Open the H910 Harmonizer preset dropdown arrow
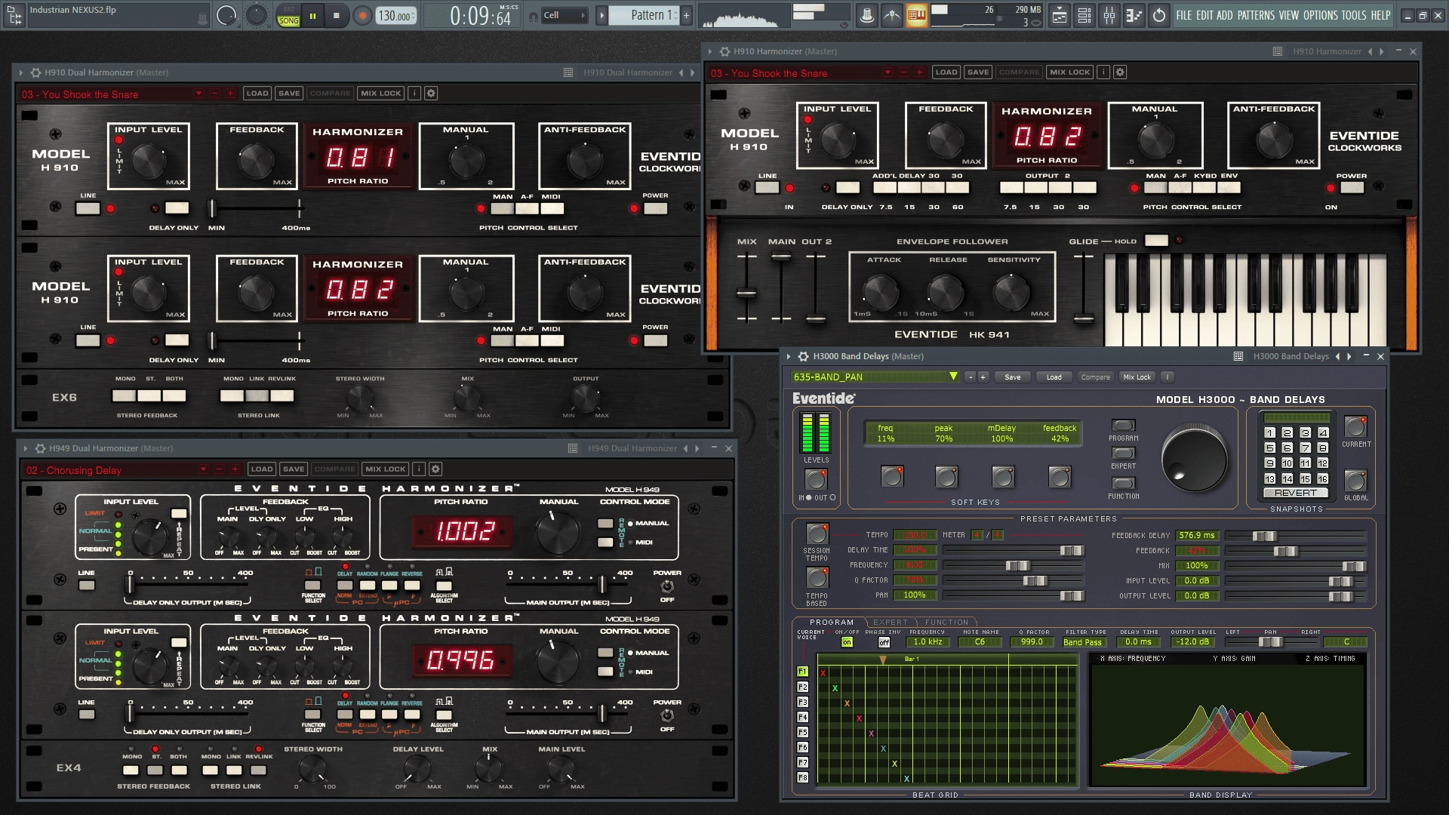The width and height of the screenshot is (1449, 815). [x=888, y=72]
